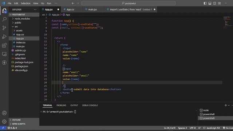Expand the OUTLINE section
The height and width of the screenshot is (131, 233).
point(24,120)
